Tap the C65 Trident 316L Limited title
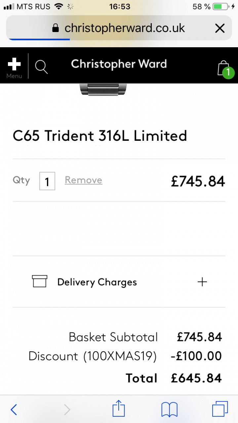 click(100, 136)
